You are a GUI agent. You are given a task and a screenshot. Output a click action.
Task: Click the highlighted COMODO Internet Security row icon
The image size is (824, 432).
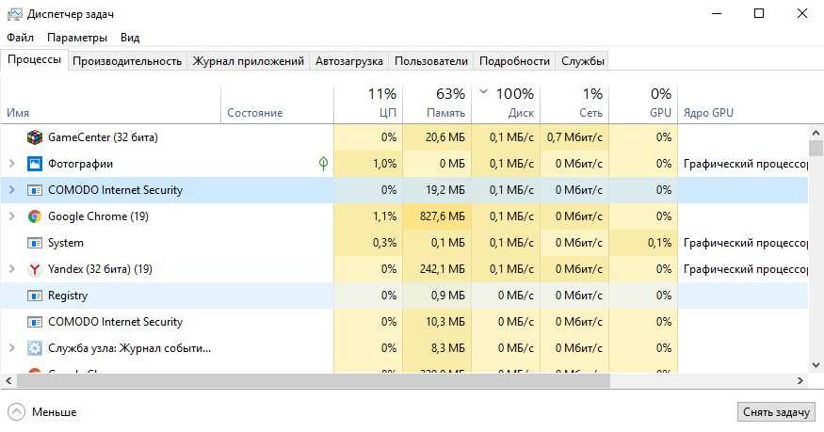tap(35, 190)
